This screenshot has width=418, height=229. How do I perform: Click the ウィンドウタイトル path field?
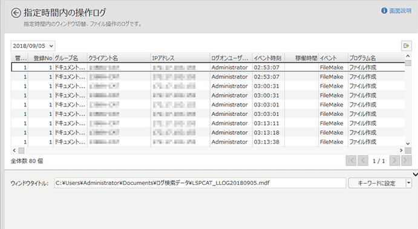pos(200,183)
